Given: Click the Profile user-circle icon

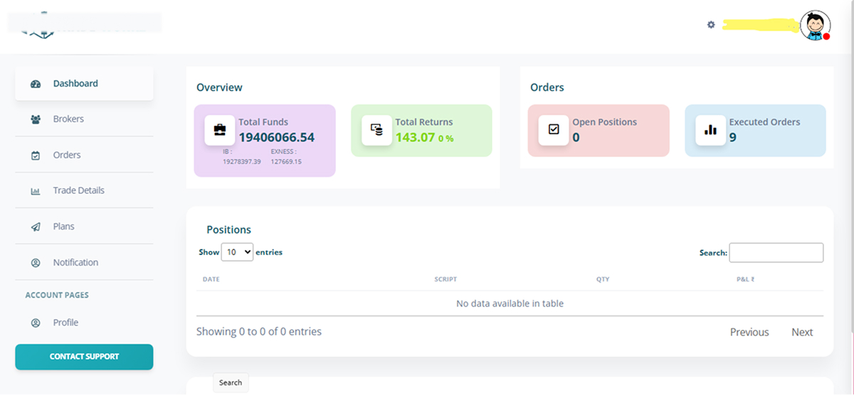Looking at the screenshot, I should pyautogui.click(x=36, y=323).
